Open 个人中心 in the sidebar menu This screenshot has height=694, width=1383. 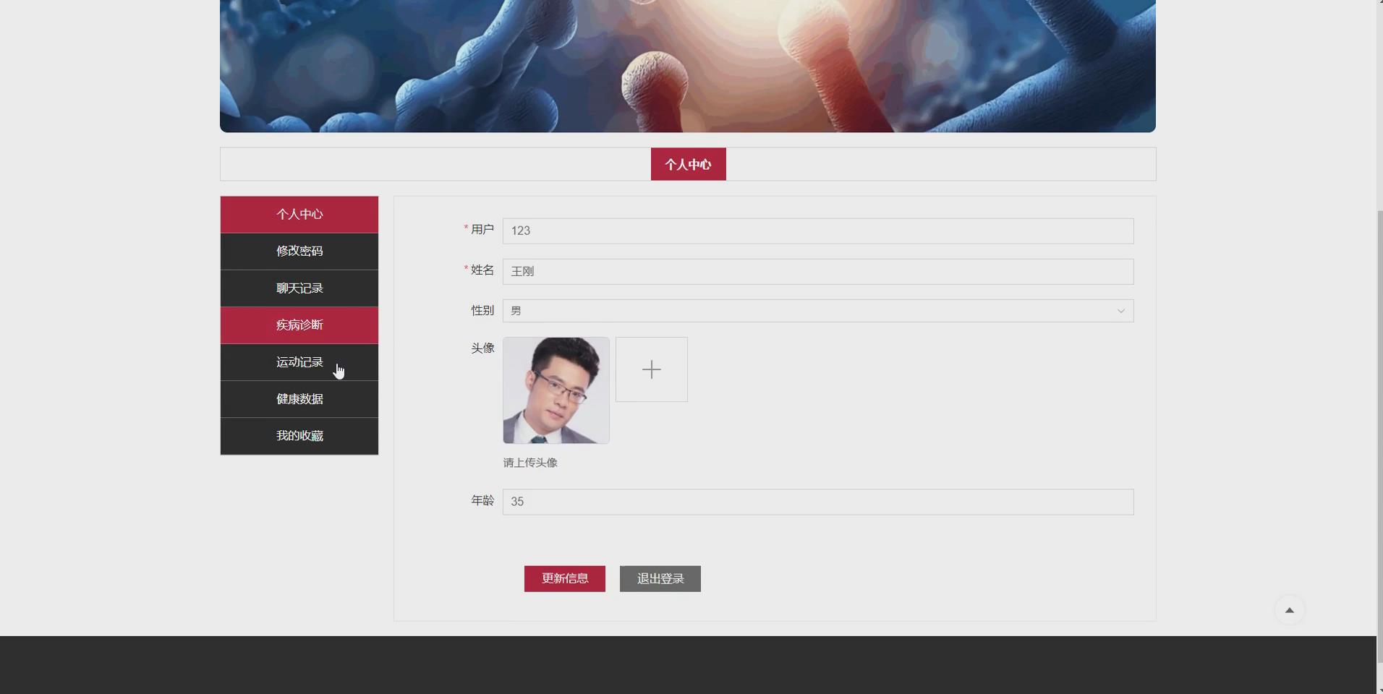coord(299,215)
